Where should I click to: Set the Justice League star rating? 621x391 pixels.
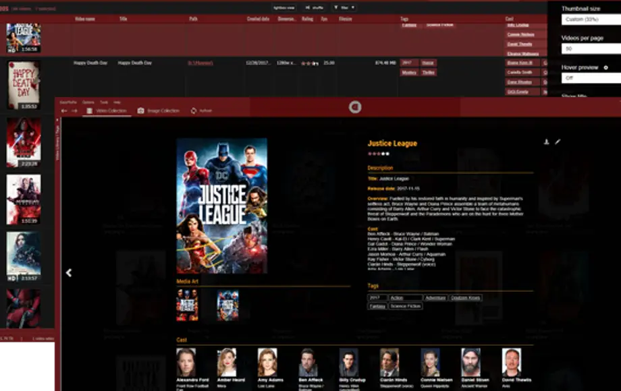click(x=378, y=154)
